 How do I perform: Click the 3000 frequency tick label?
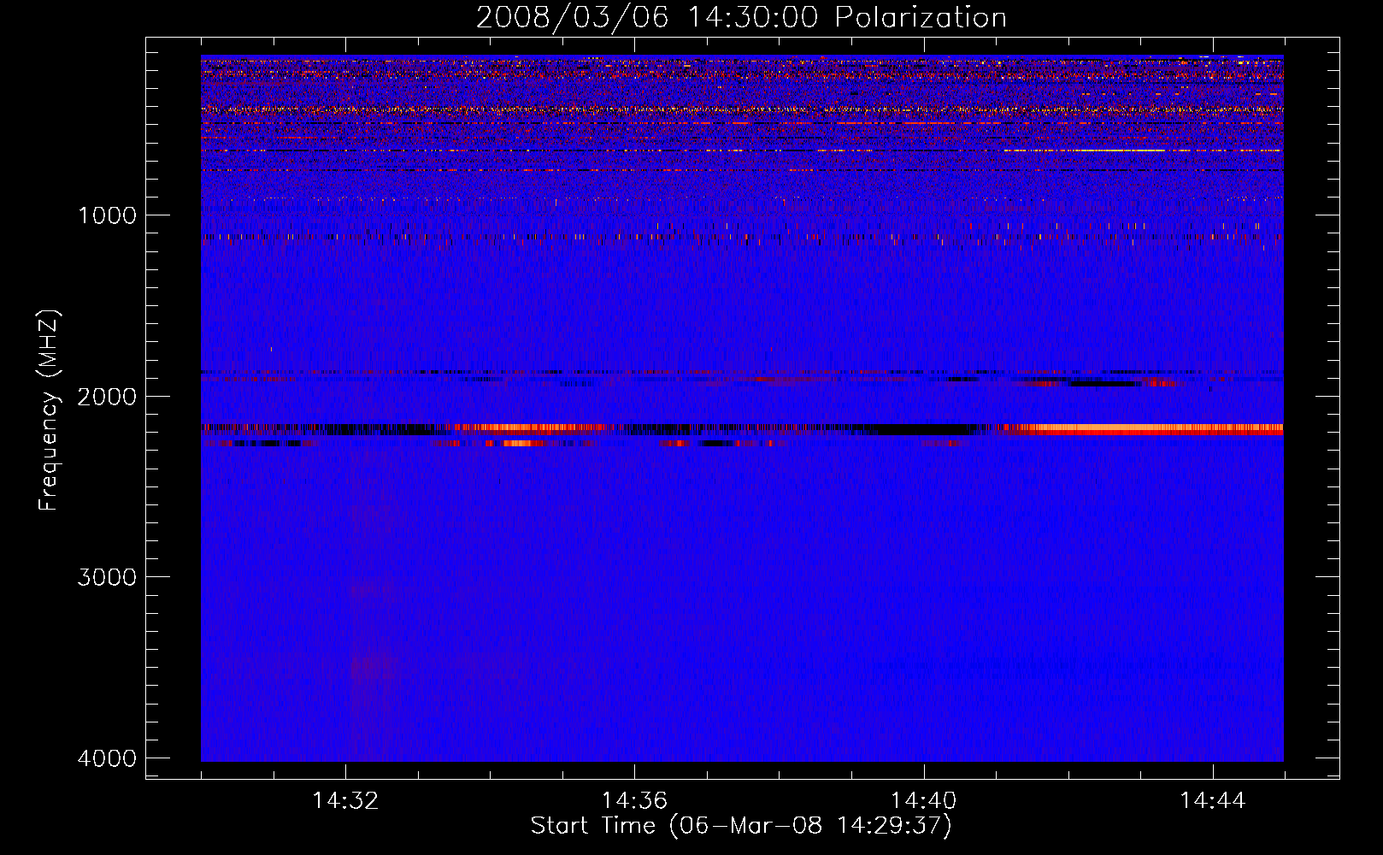pos(107,577)
